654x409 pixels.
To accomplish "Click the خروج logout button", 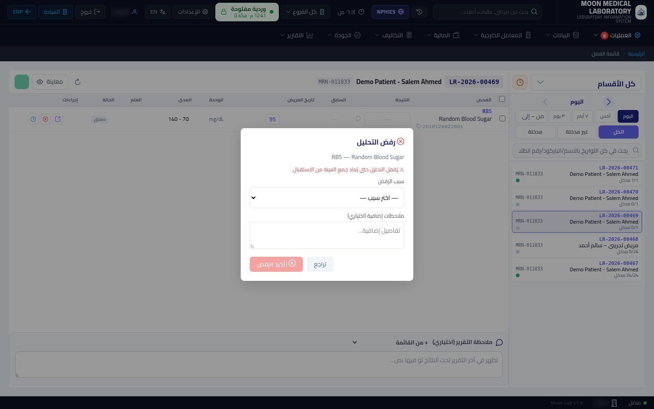I will tap(90, 12).
